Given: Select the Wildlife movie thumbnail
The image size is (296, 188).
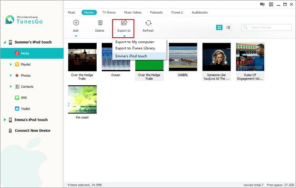Looking at the screenshot, I should coord(183,57).
